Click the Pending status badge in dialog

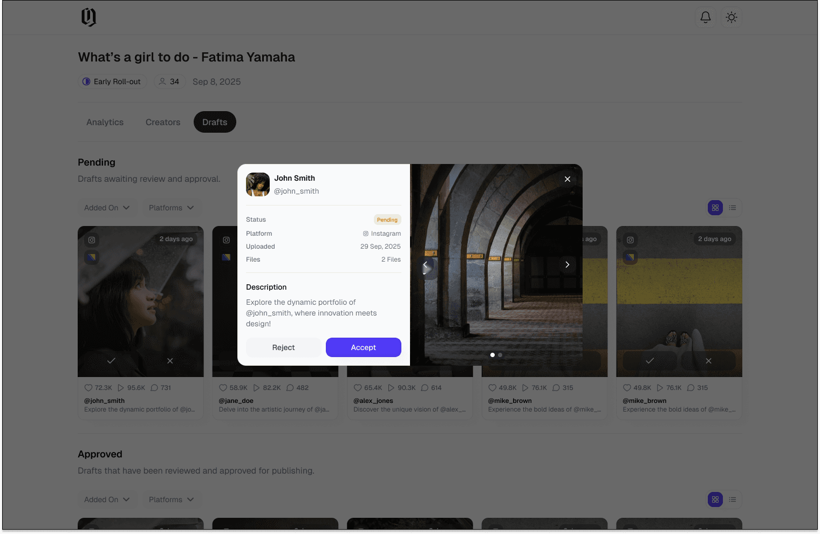pyautogui.click(x=387, y=220)
